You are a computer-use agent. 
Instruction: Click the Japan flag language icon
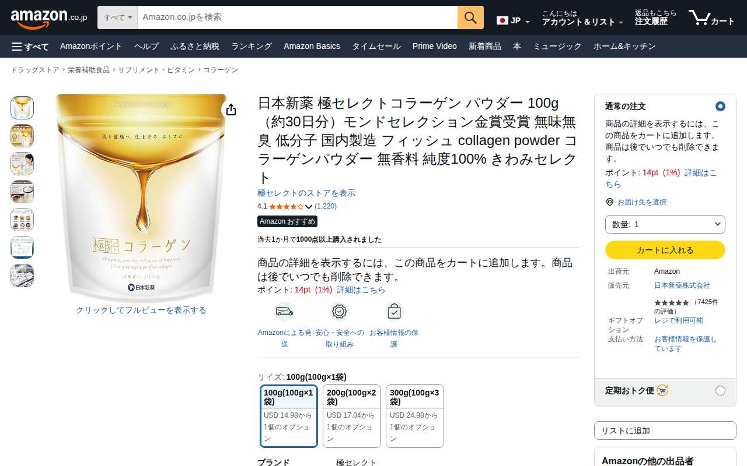502,20
